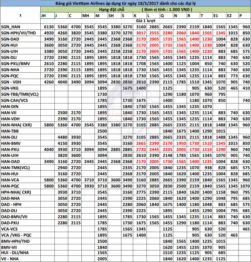The width and height of the screenshot is (251, 262).
Task: Click the red 2555 fare cell
Action: click(x=153, y=33)
